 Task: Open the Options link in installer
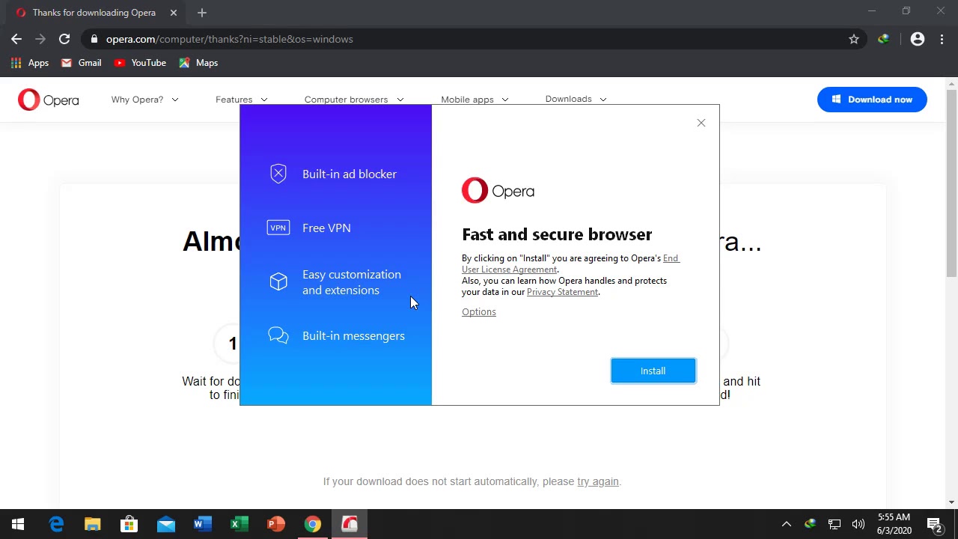coord(479,311)
